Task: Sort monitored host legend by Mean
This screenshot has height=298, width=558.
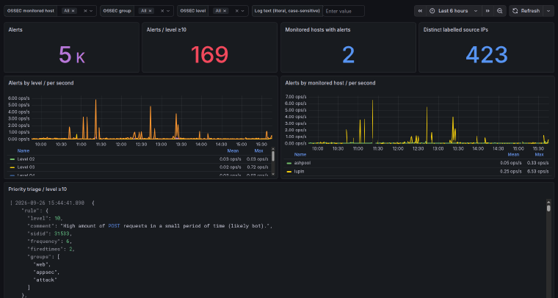Action: (x=513, y=155)
